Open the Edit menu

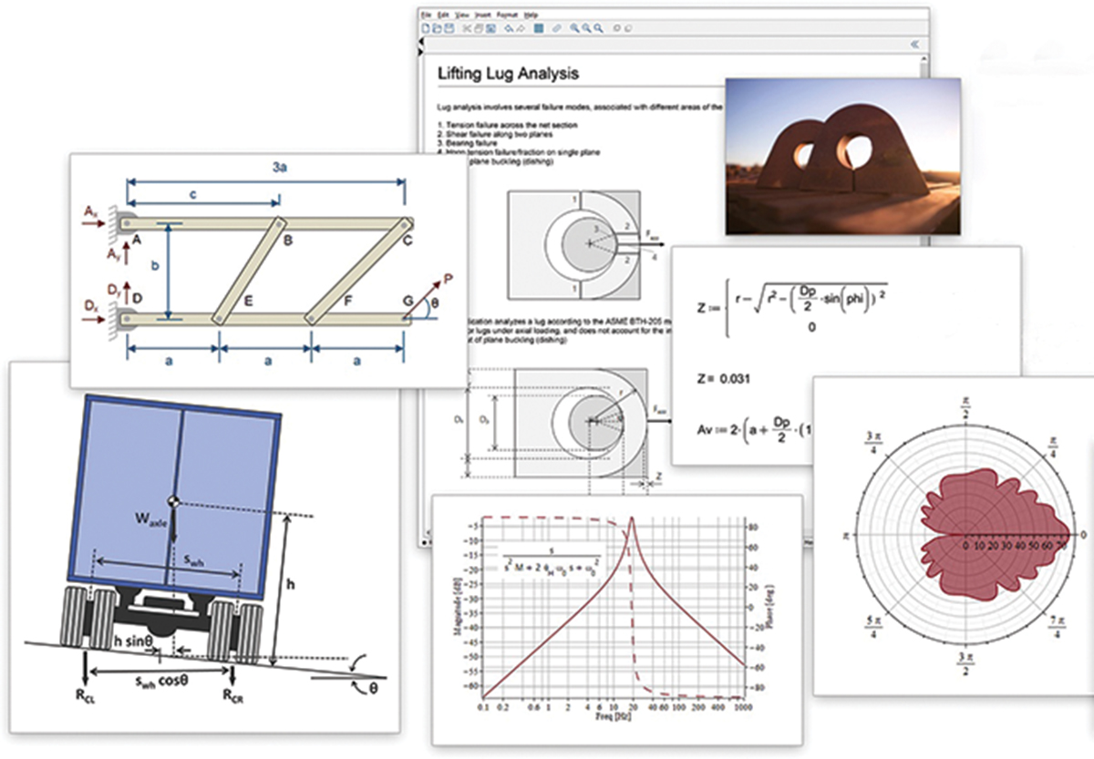click(443, 15)
